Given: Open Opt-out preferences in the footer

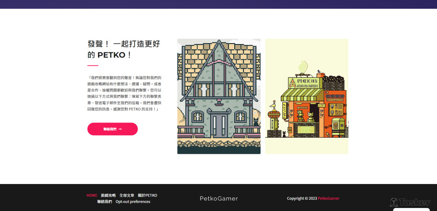Looking at the screenshot, I should pyautogui.click(x=133, y=202).
